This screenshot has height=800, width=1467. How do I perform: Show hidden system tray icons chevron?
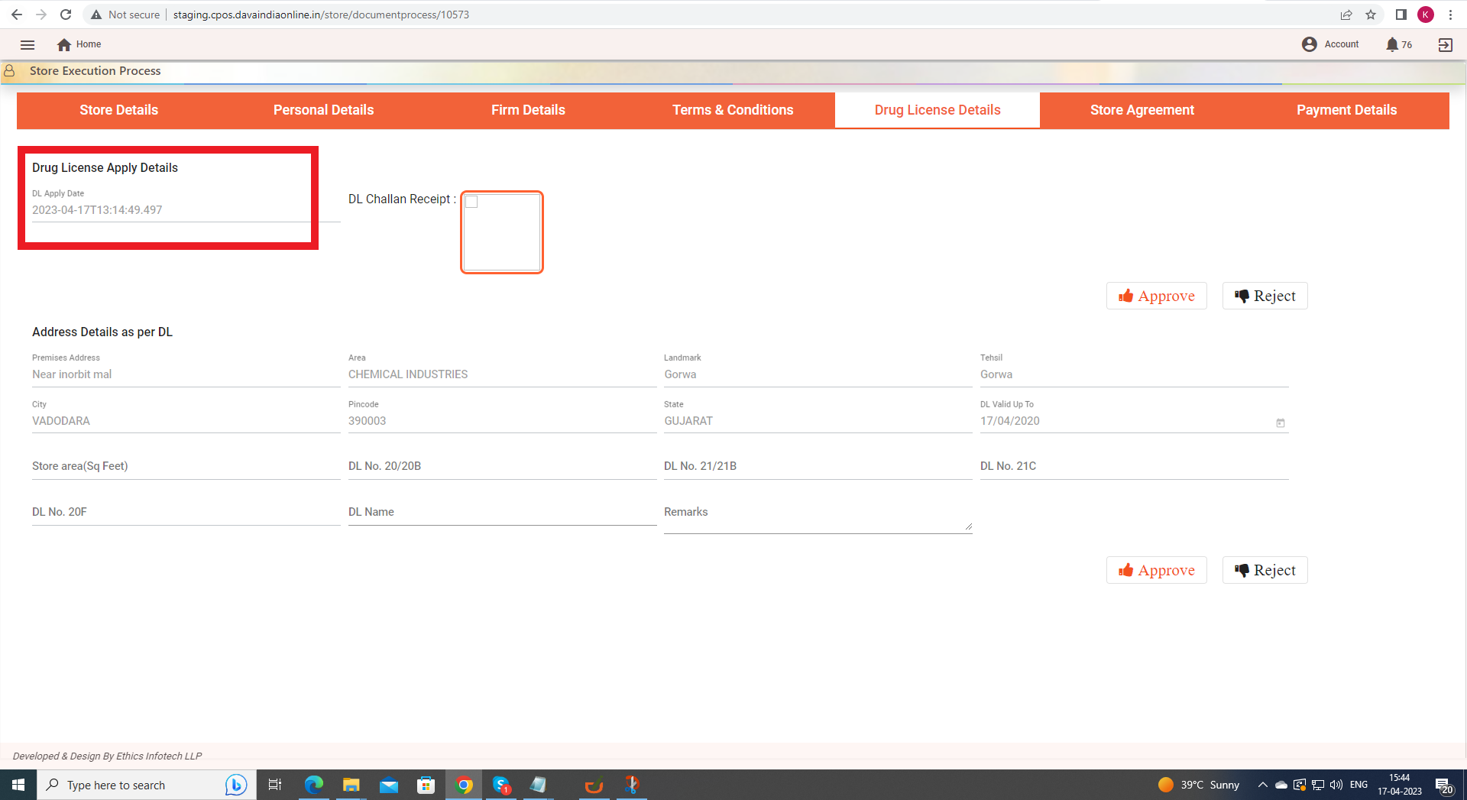pyautogui.click(x=1262, y=785)
